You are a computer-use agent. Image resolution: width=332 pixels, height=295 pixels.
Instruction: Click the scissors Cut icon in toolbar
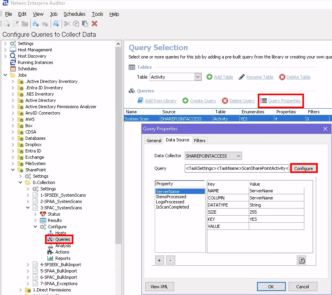coord(67,24)
